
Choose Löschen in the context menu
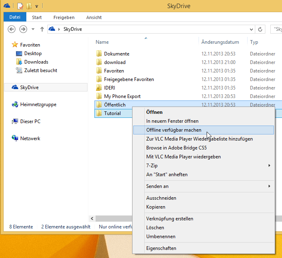[203, 228]
